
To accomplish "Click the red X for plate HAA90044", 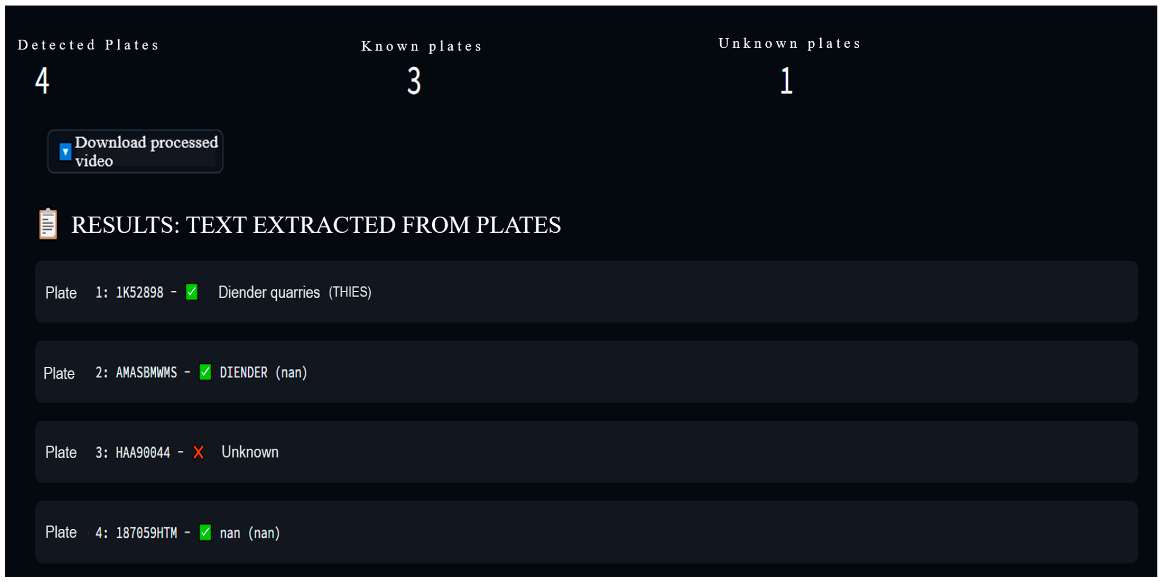I will coord(198,452).
